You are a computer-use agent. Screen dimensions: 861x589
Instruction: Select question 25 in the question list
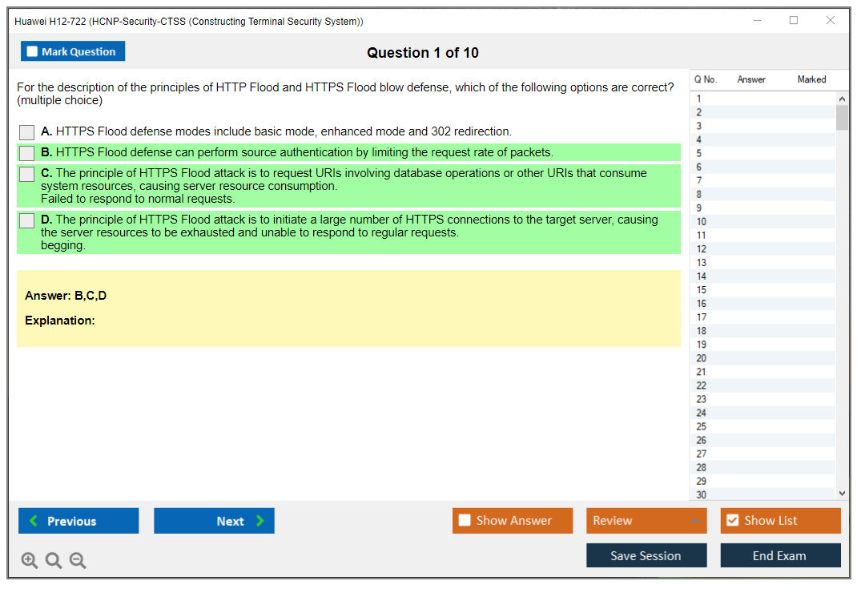[x=702, y=426]
